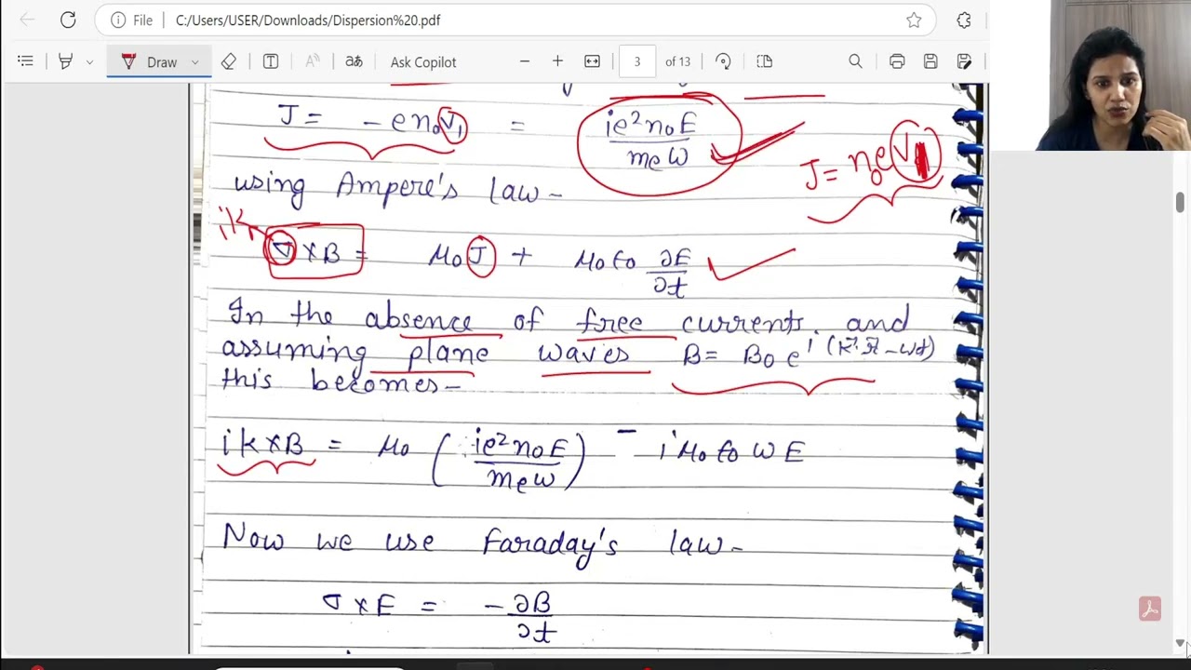Open the page view options icon
The width and height of the screenshot is (1191, 670).
(764, 61)
